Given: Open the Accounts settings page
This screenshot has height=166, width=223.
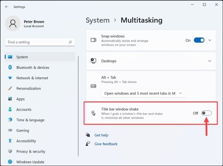Looking at the screenshot, I should [24, 110].
